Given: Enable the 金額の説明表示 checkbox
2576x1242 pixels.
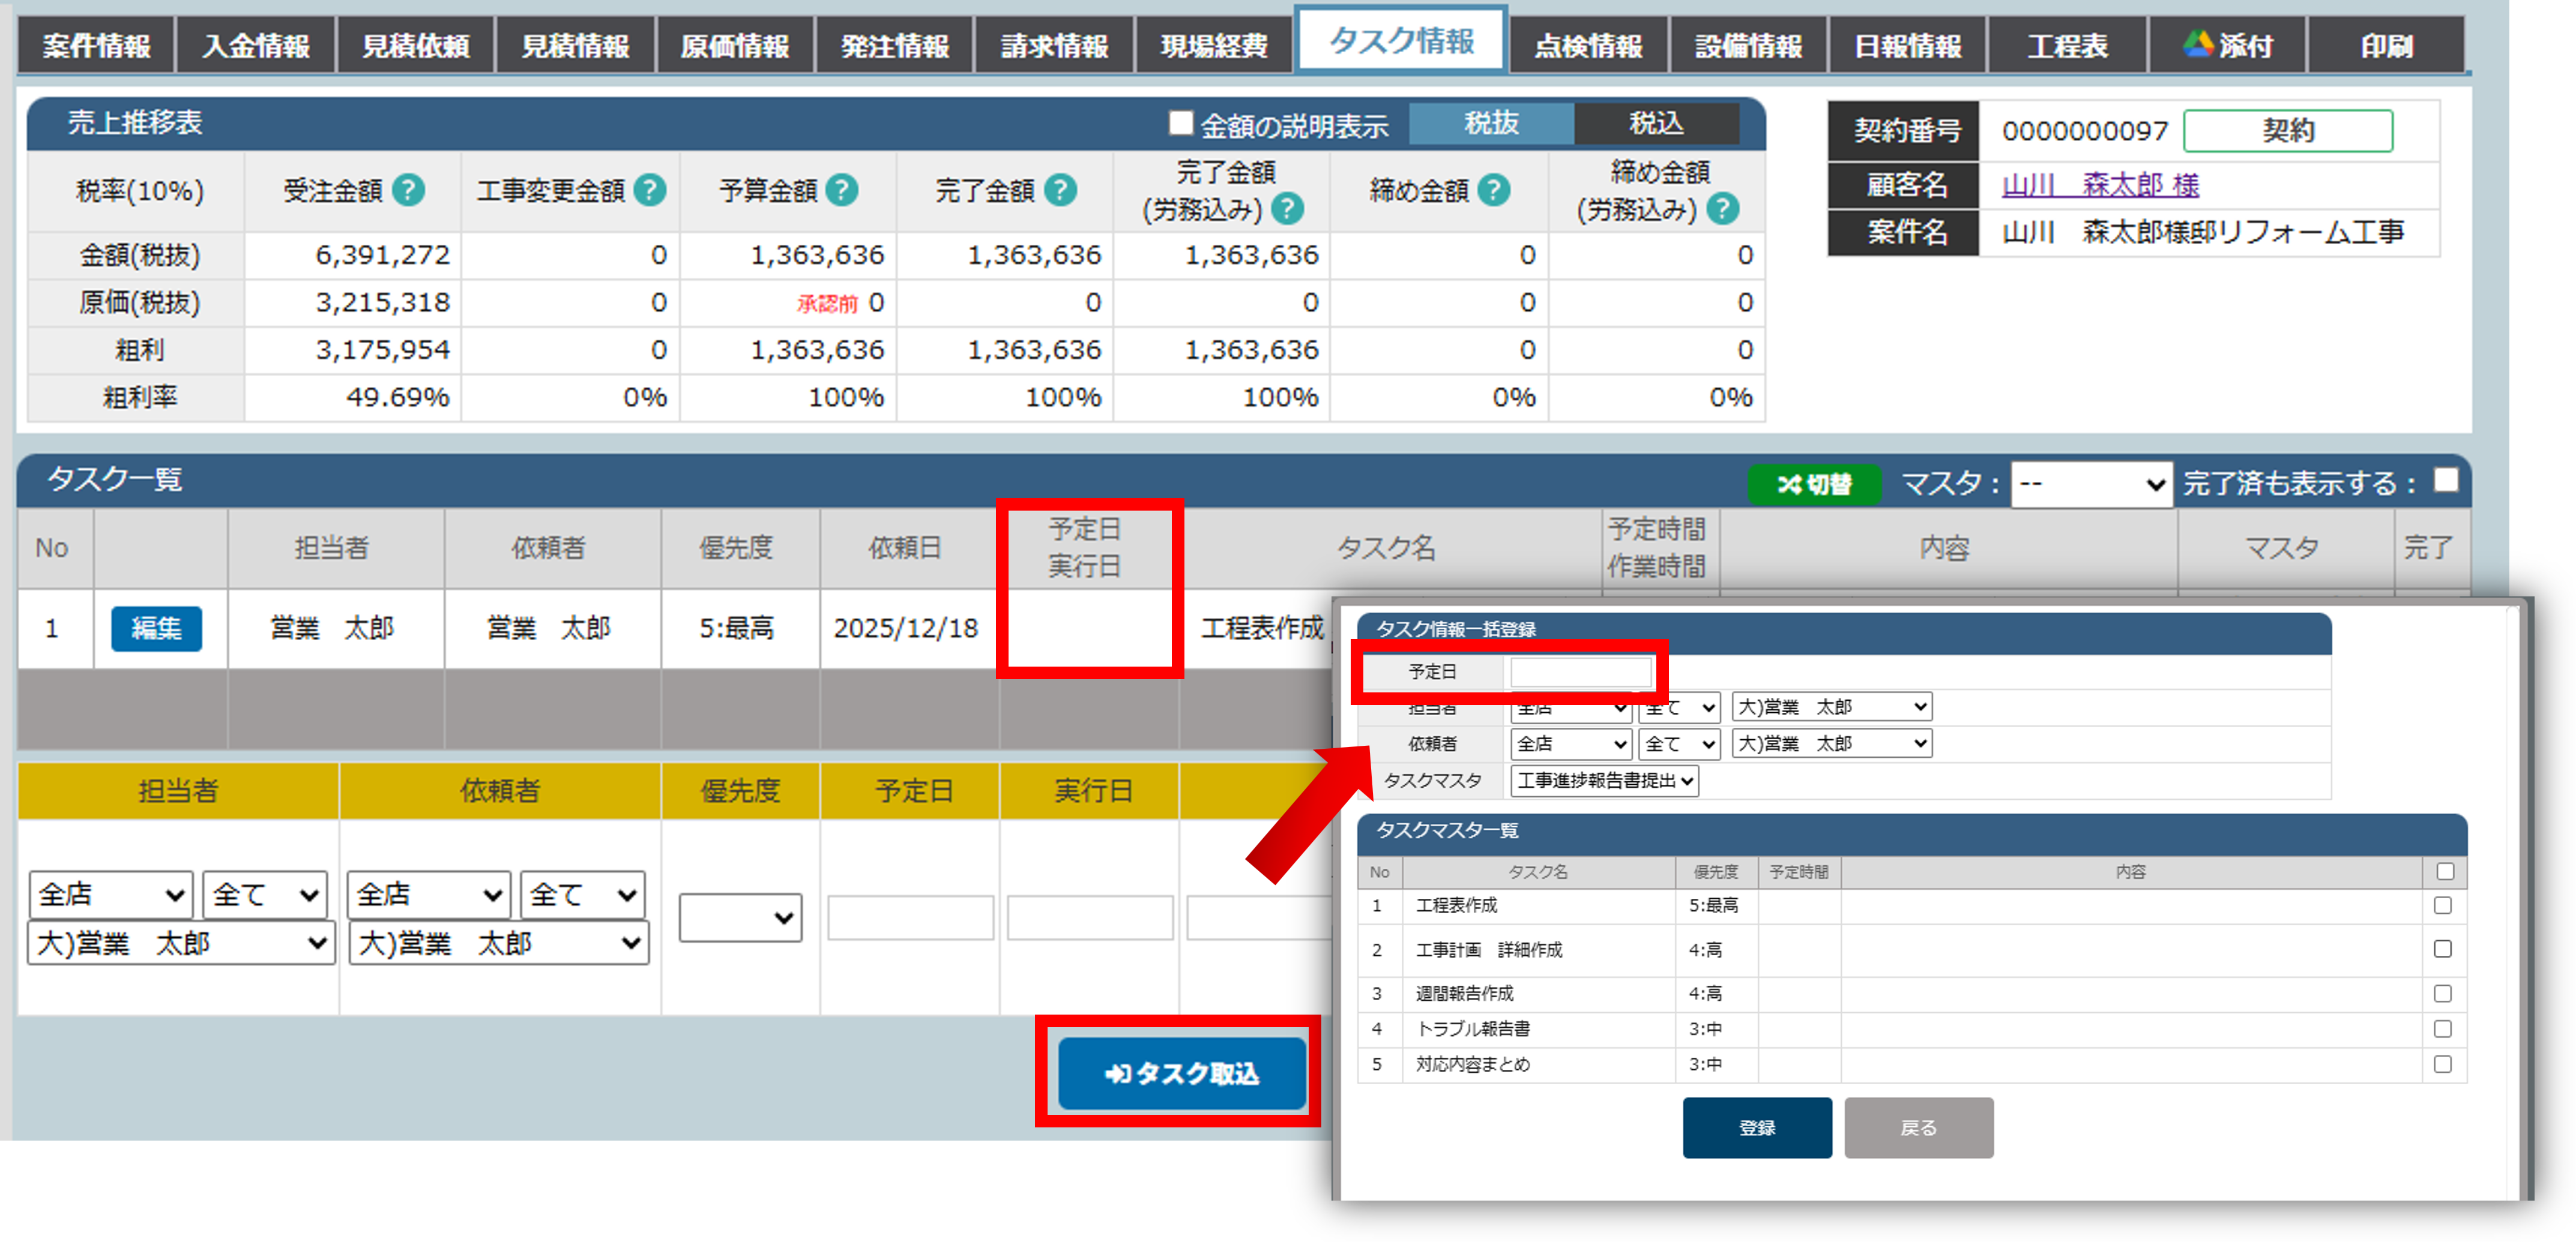Looking at the screenshot, I should 1181,123.
